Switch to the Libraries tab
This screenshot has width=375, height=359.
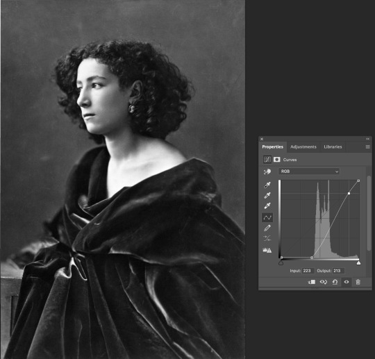(333, 147)
